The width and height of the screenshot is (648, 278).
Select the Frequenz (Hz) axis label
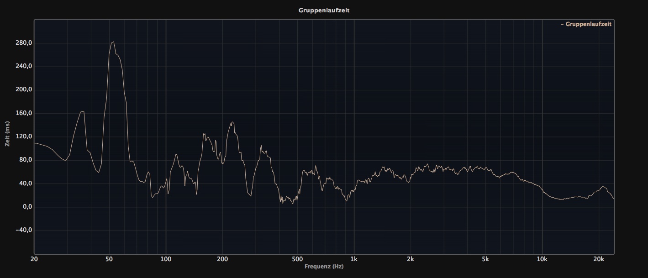(324, 266)
